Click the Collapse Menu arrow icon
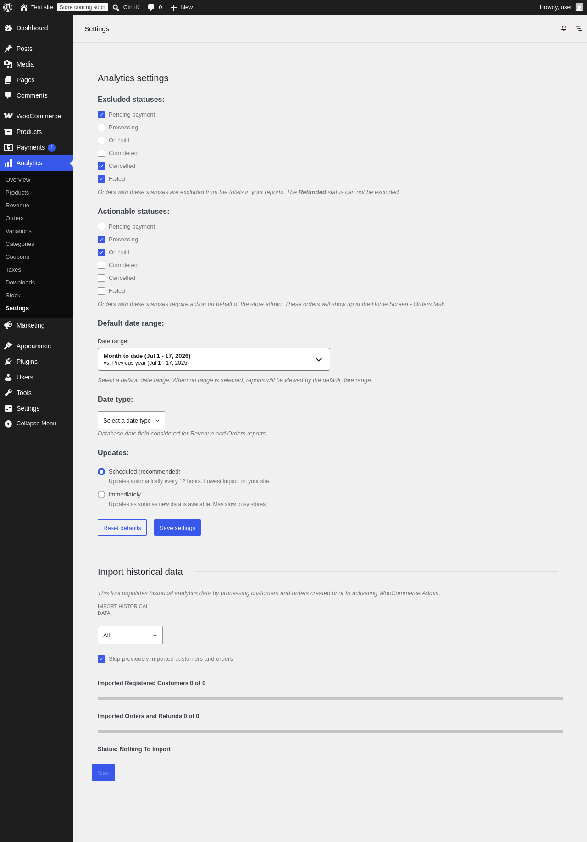The width and height of the screenshot is (587, 842). click(x=8, y=424)
